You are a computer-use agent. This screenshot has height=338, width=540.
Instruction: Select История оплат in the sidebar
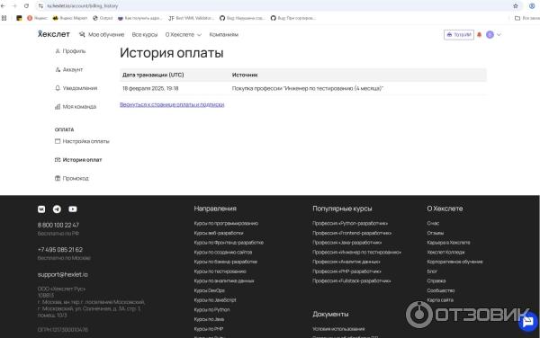tap(78, 160)
